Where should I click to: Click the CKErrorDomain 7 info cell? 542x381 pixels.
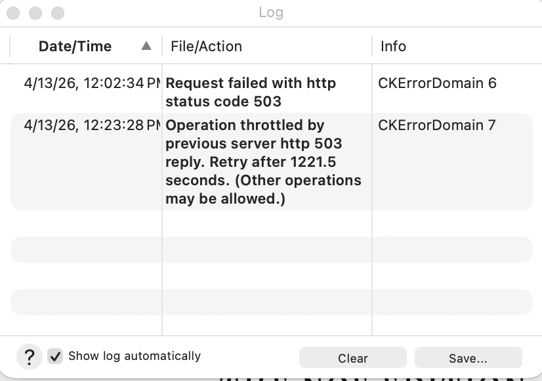tap(437, 125)
